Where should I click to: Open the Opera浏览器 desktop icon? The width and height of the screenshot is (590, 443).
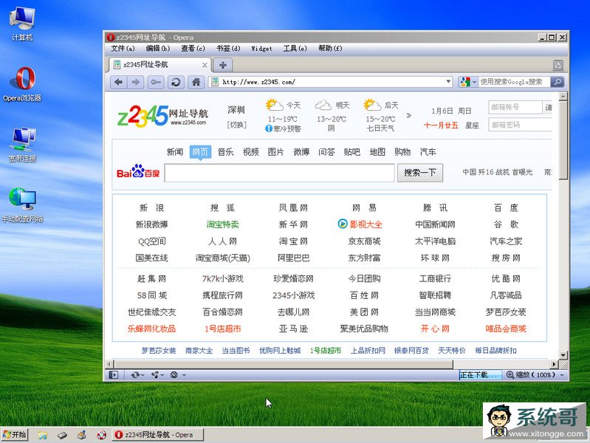tap(23, 84)
